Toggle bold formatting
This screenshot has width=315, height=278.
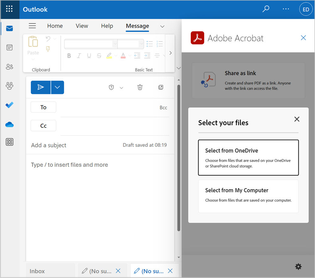pyautogui.click(x=69, y=56)
